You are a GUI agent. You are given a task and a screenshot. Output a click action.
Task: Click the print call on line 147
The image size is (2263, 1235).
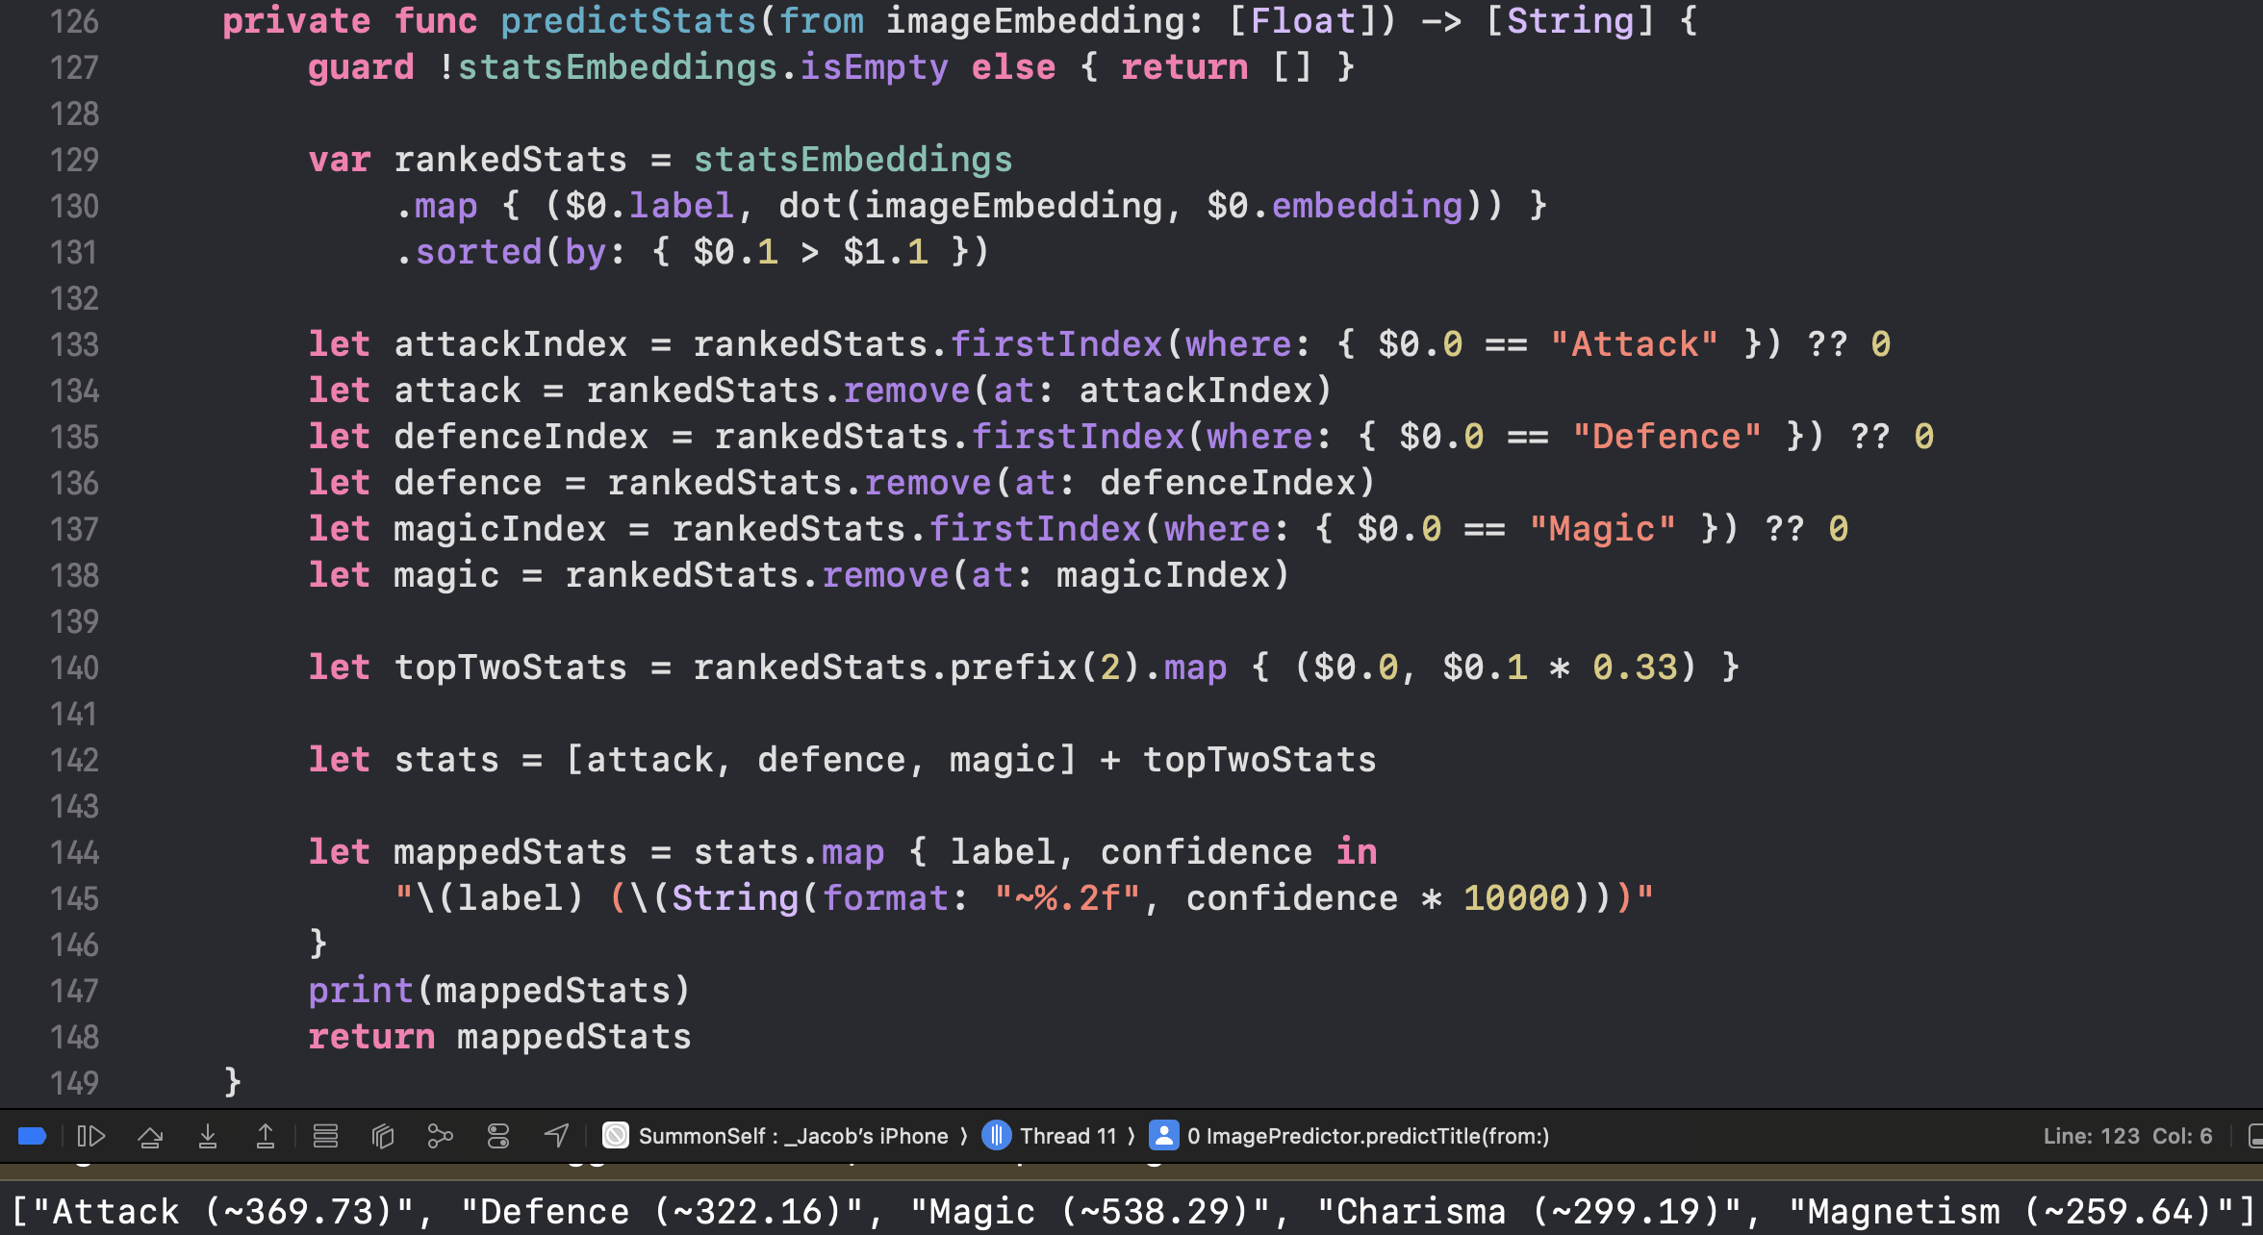pos(360,991)
